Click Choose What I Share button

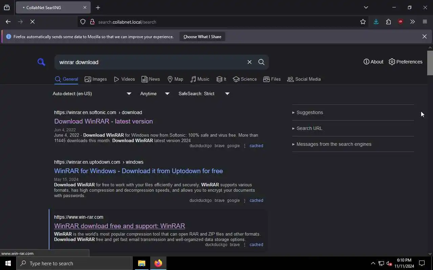[202, 36]
